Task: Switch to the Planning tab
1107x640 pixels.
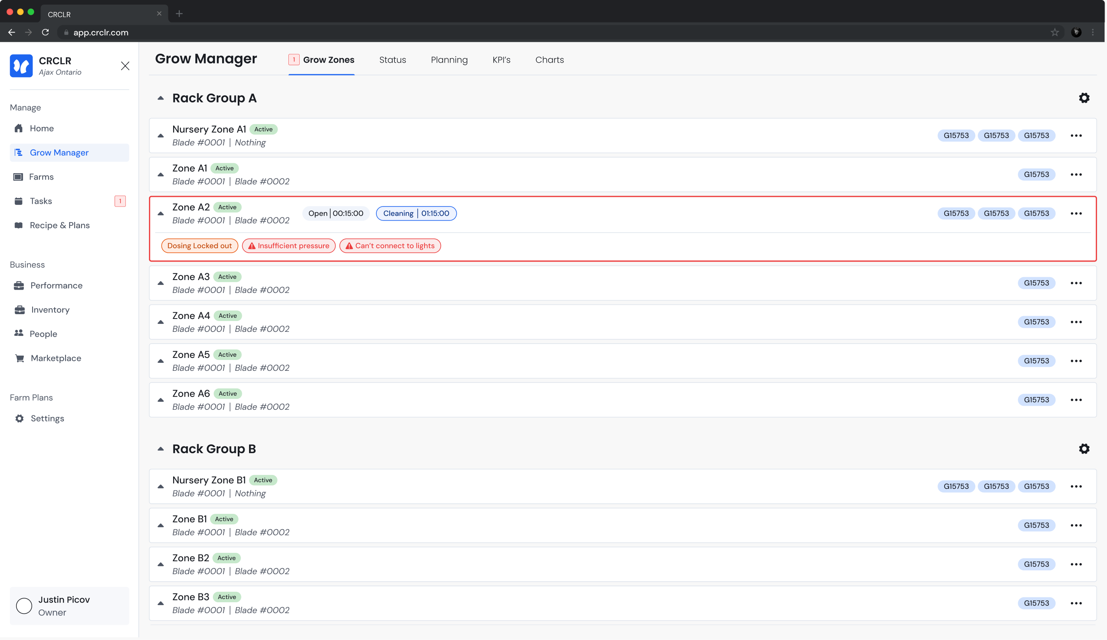Action: [x=449, y=60]
